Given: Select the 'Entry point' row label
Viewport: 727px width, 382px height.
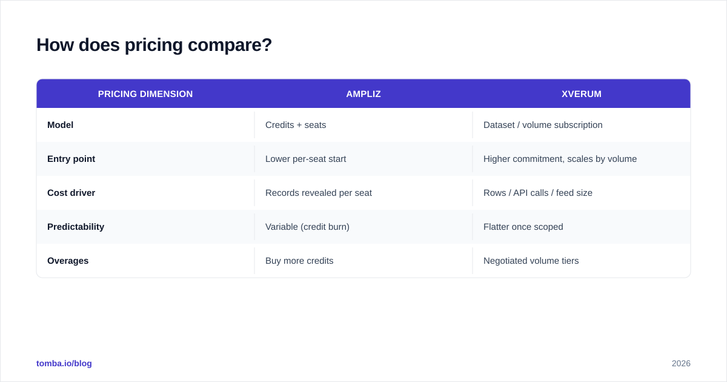Looking at the screenshot, I should tap(71, 159).
